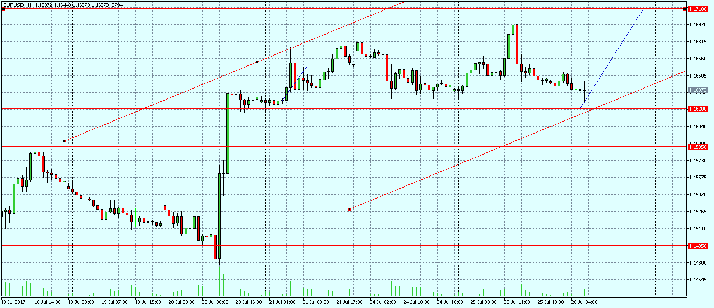The height and width of the screenshot is (308, 714).
Task: Select the 1.14950 price tag on axis
Action: (698, 246)
